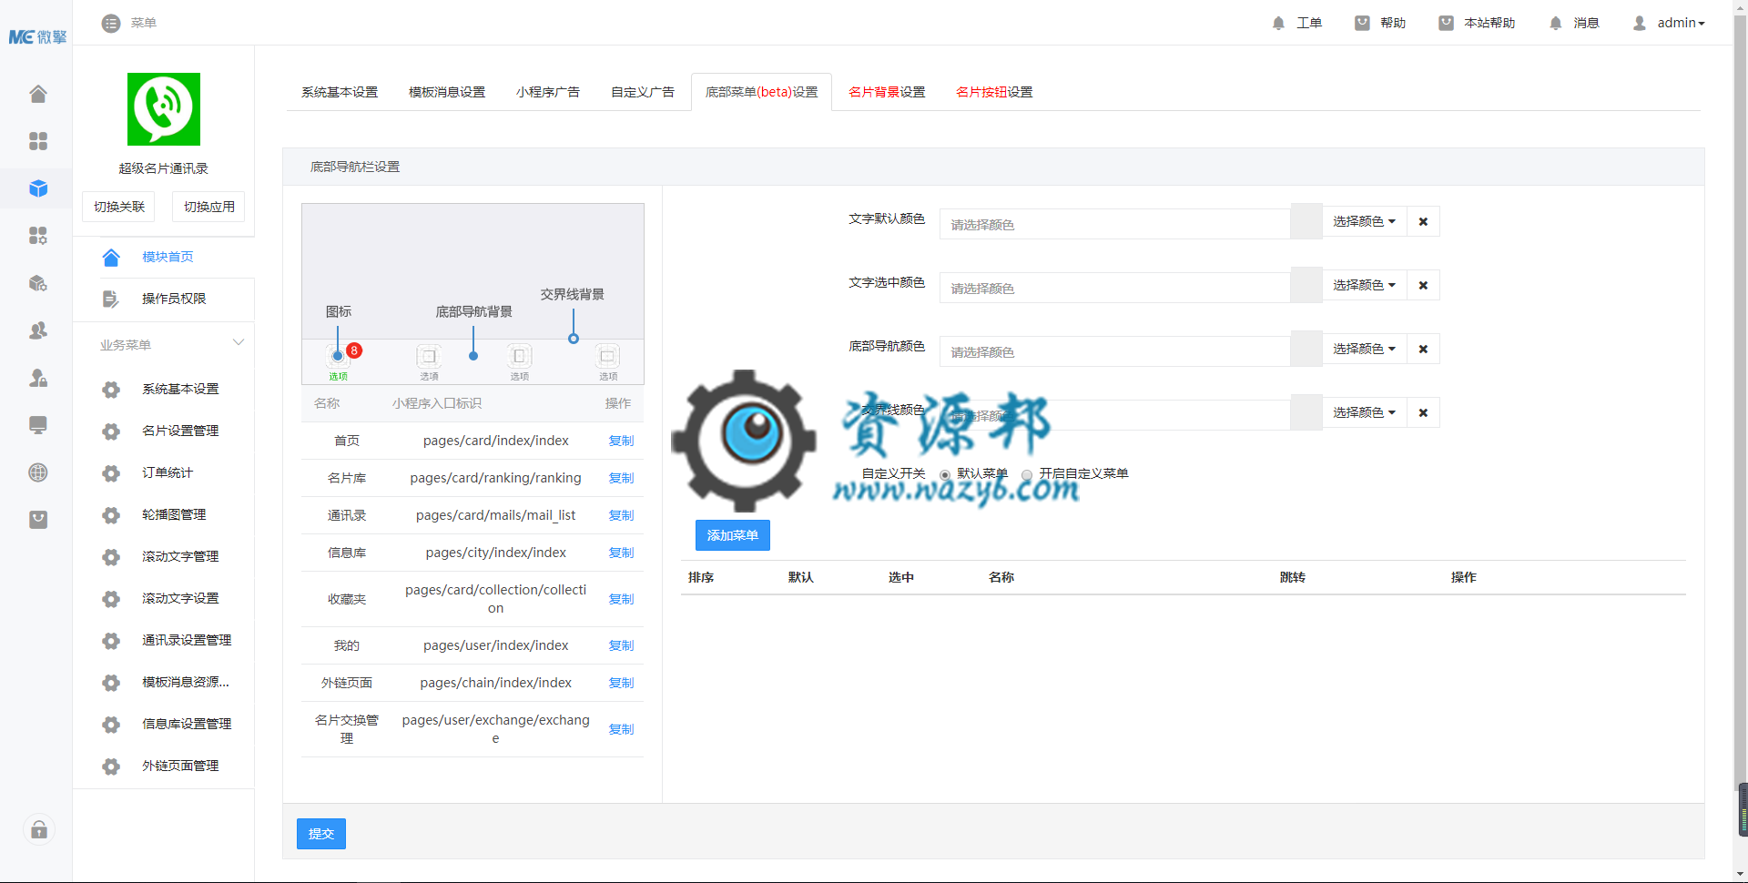Copy the 首页 page path with 复制

[621, 441]
